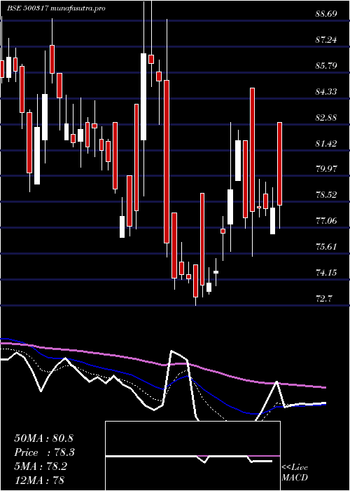Select the 84.33 price axis label
Image resolution: width=350 pixels, height=491 pixels.
(326, 92)
